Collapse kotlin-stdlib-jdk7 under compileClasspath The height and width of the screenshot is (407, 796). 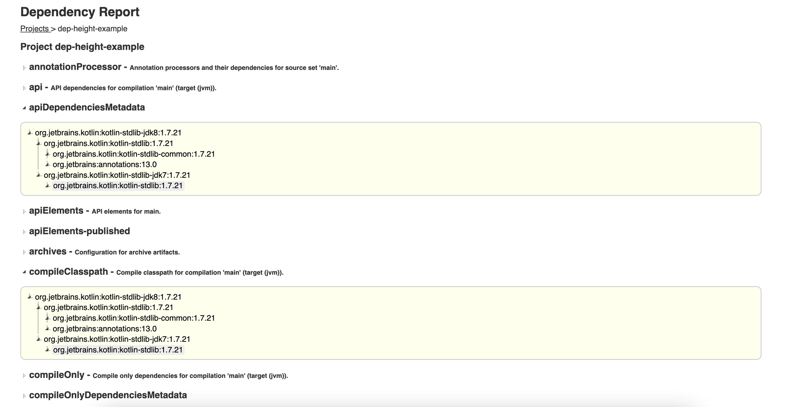(x=39, y=339)
